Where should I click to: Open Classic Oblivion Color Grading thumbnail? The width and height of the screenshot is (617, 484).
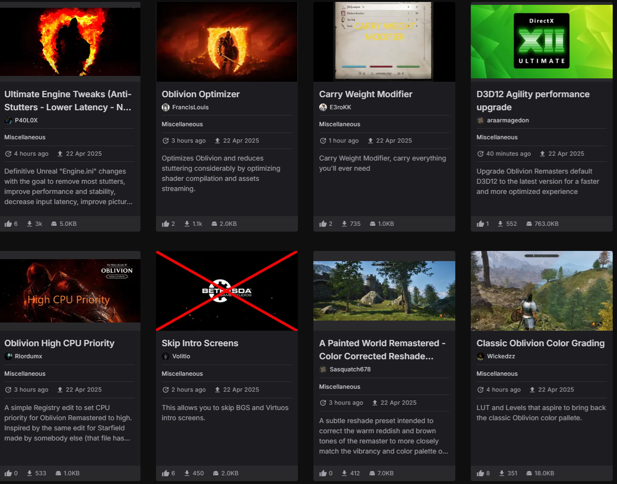tap(541, 291)
